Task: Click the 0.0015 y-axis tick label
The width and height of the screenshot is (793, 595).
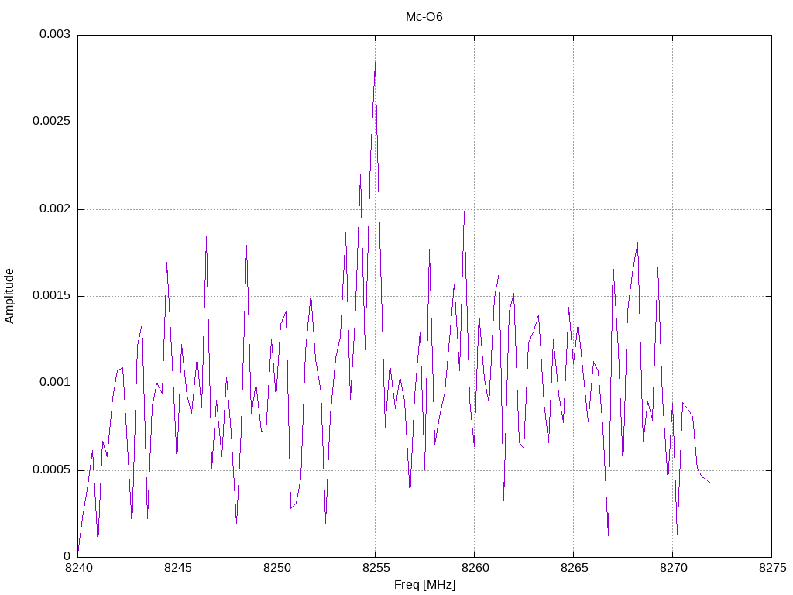Action: 51,295
